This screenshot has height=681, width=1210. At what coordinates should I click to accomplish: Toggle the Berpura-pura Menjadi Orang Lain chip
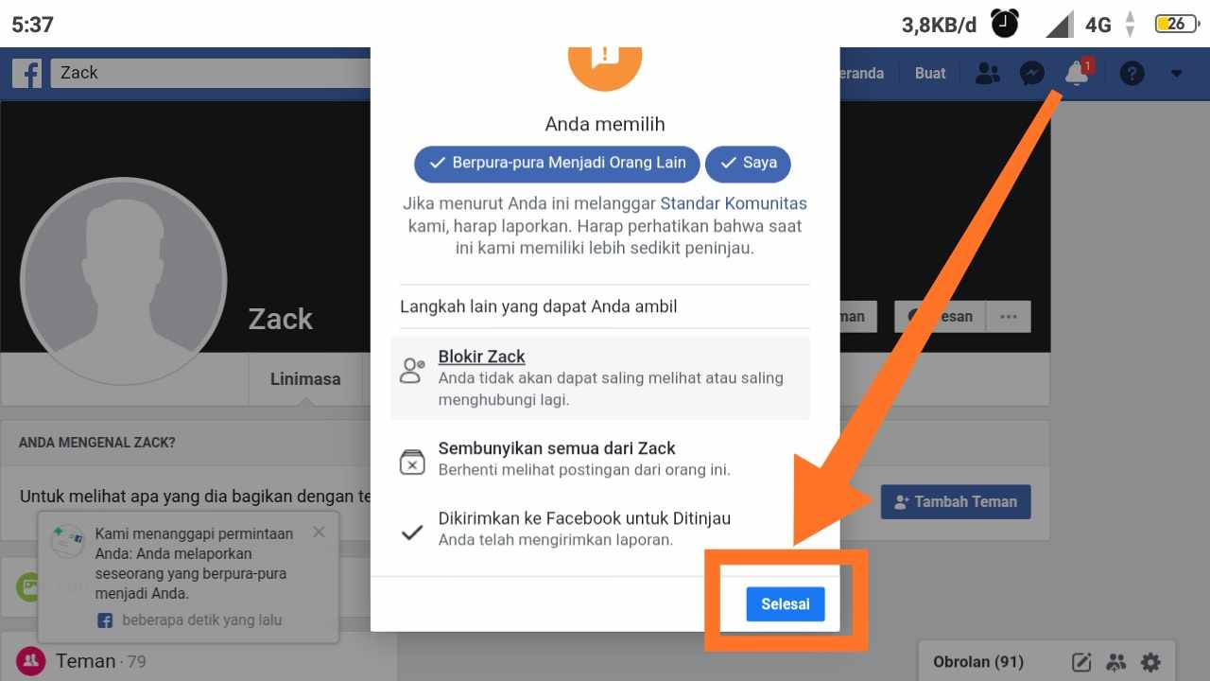pos(557,163)
